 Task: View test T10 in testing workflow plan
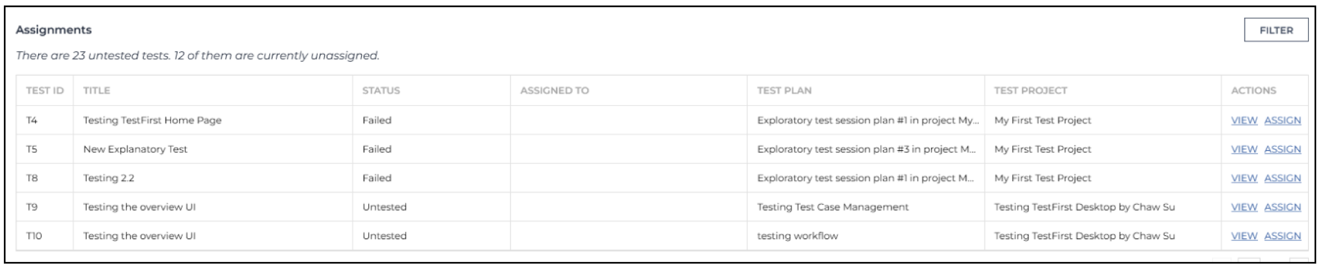click(x=1244, y=236)
